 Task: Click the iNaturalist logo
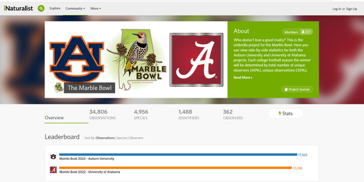[17, 8]
